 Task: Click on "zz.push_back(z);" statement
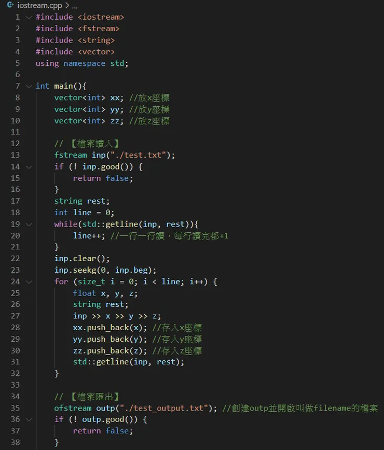[109, 350]
